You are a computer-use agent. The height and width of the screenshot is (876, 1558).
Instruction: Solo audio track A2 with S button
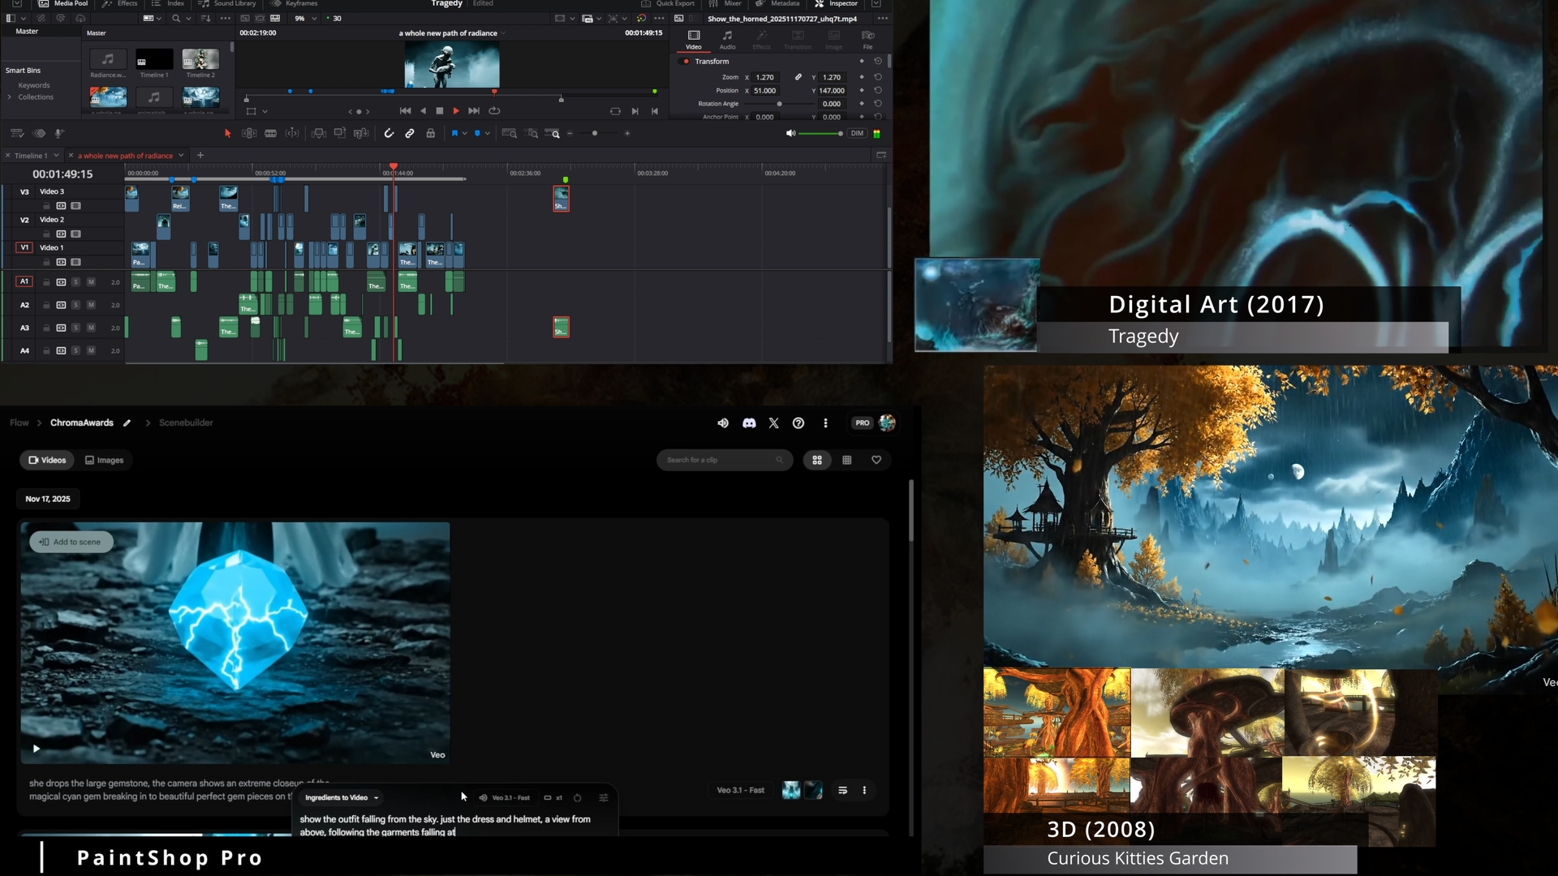pos(75,305)
